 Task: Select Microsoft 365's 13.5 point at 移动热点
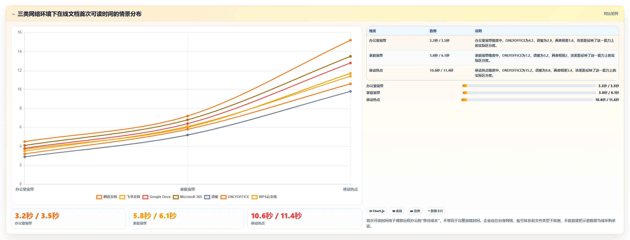pyautogui.click(x=351, y=56)
